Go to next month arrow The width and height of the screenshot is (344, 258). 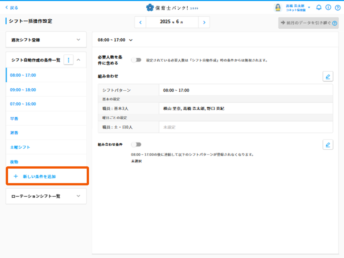click(204, 22)
